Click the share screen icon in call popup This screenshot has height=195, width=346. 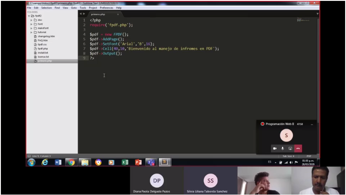click(290, 148)
